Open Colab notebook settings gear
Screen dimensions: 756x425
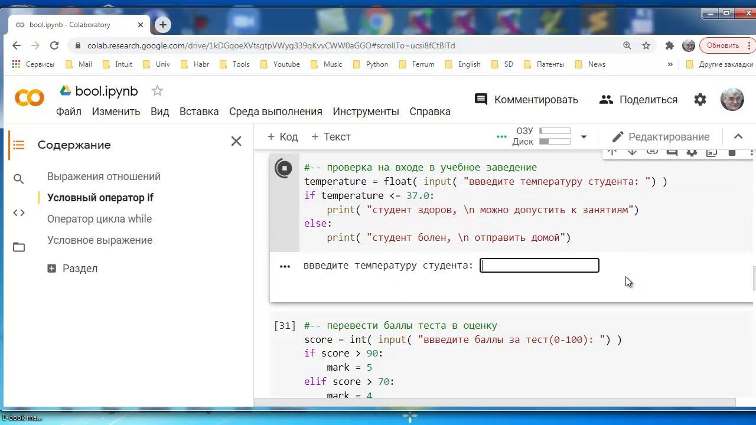(x=700, y=100)
